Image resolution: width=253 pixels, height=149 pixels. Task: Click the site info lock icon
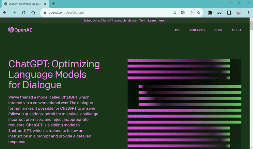(45, 13)
